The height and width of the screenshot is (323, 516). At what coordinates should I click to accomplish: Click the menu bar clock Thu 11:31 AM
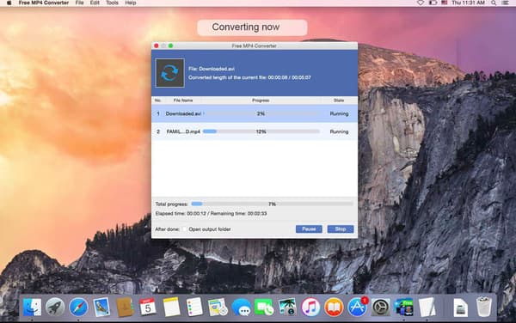(x=468, y=3)
